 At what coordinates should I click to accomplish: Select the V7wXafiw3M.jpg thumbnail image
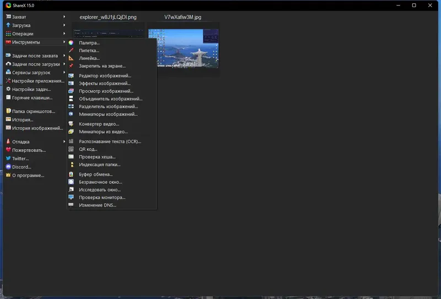(x=183, y=48)
